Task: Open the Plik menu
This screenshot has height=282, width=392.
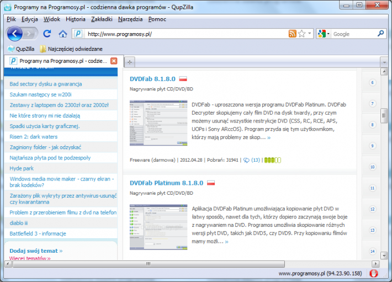Action: click(x=11, y=19)
